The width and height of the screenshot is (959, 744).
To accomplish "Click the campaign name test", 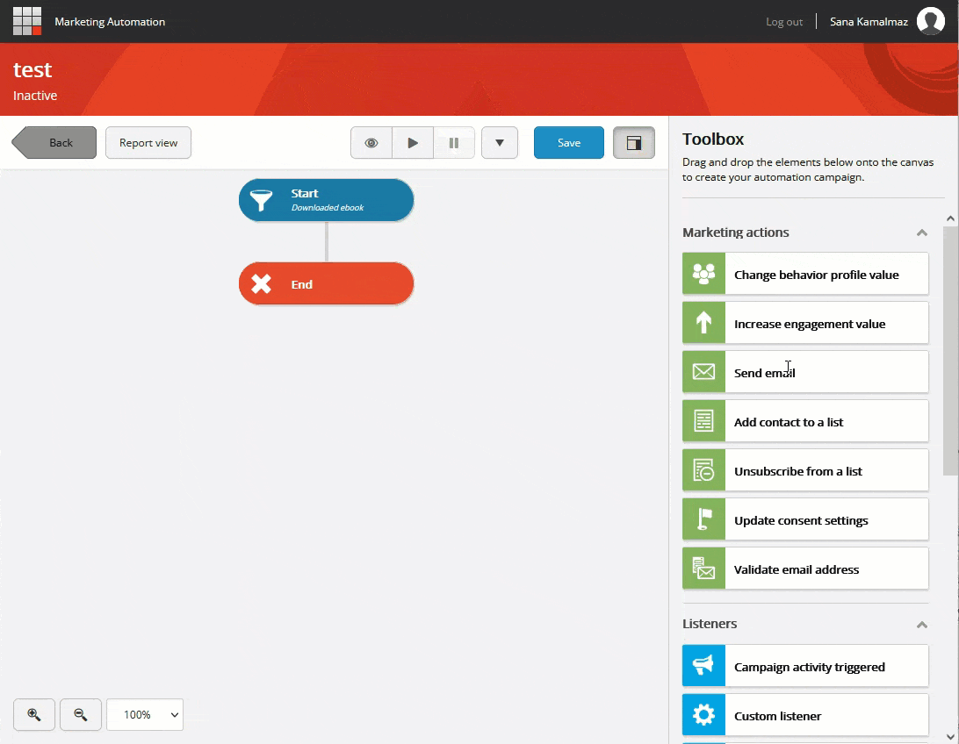I will pos(32,69).
